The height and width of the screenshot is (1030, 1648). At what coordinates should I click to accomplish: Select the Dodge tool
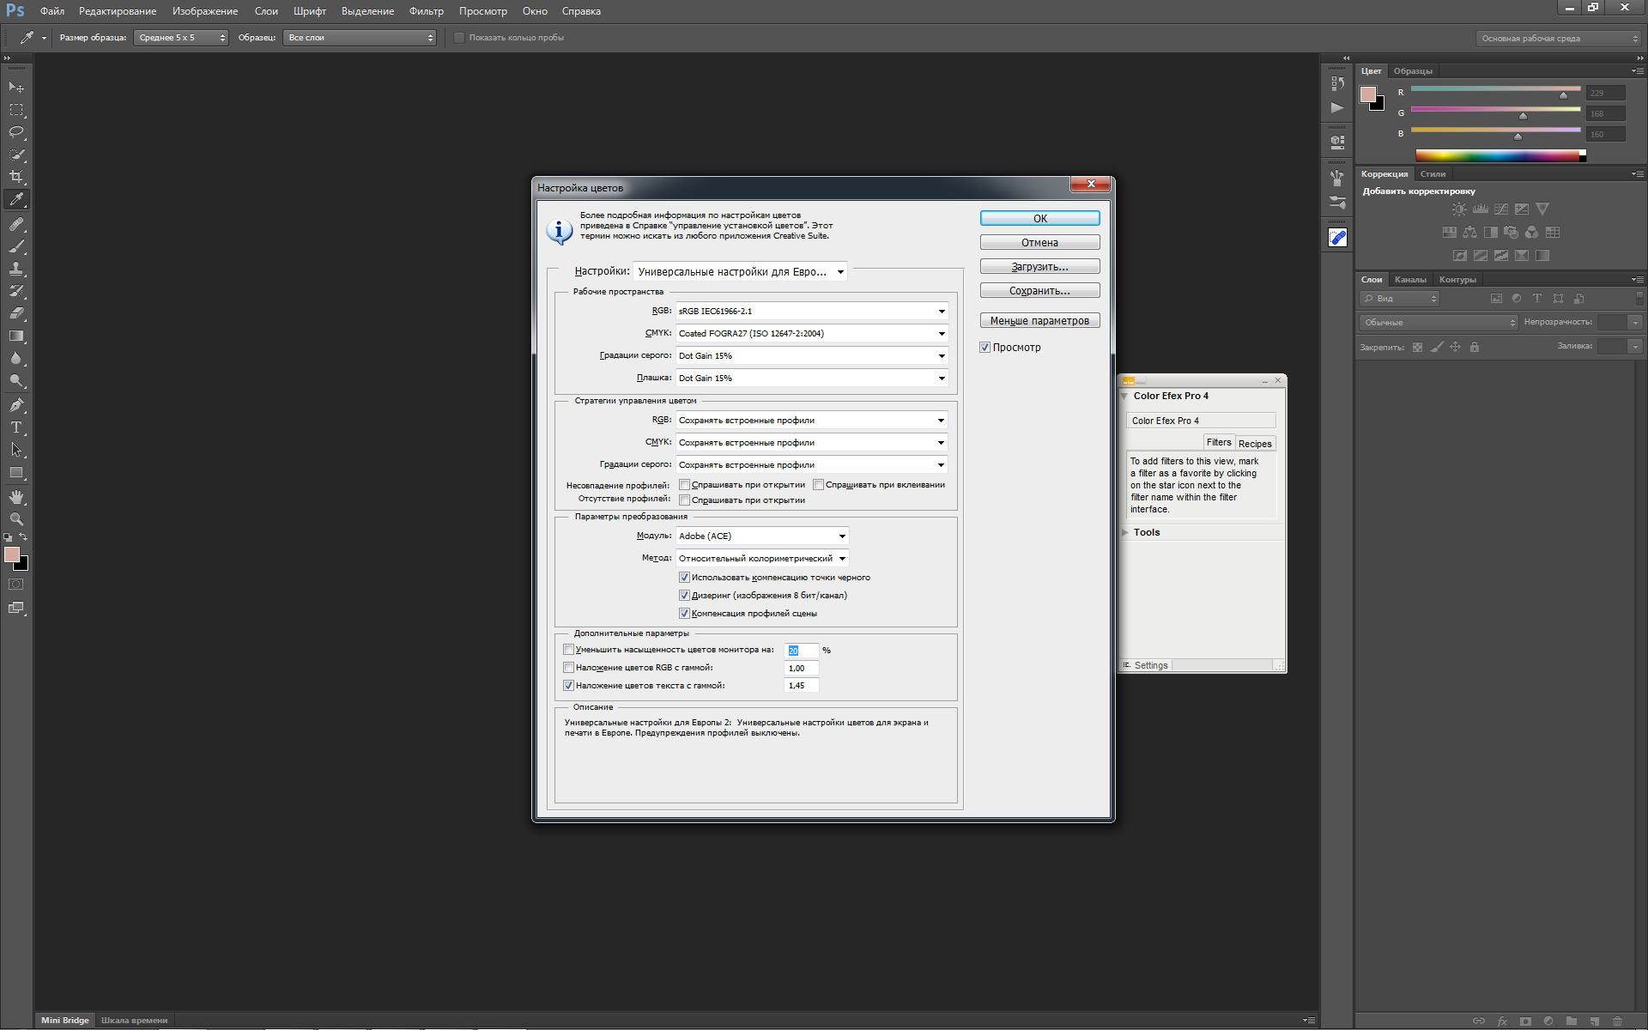[x=16, y=380]
